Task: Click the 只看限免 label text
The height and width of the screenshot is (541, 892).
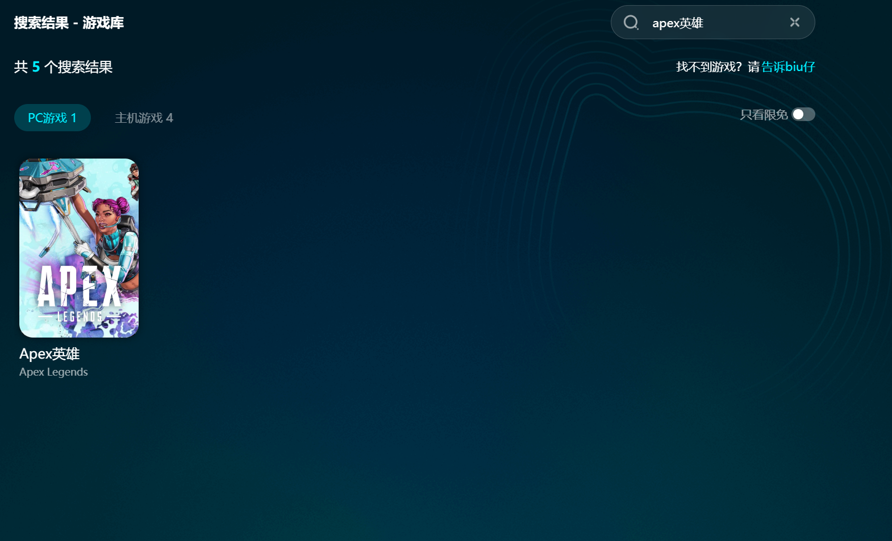Action: [x=764, y=115]
